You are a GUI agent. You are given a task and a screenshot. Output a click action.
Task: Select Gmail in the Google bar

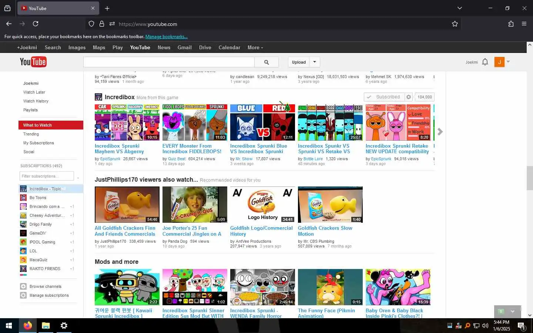(x=184, y=47)
